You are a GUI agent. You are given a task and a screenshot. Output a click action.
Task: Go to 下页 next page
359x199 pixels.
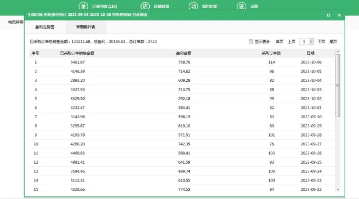pos(321,41)
